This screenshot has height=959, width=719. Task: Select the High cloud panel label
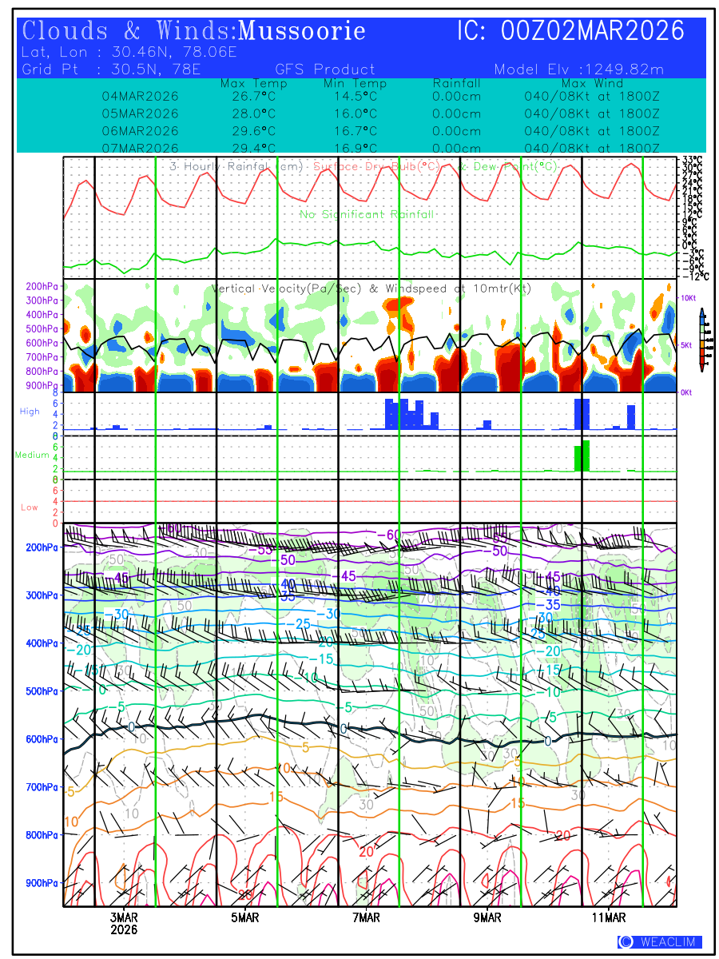click(x=30, y=411)
